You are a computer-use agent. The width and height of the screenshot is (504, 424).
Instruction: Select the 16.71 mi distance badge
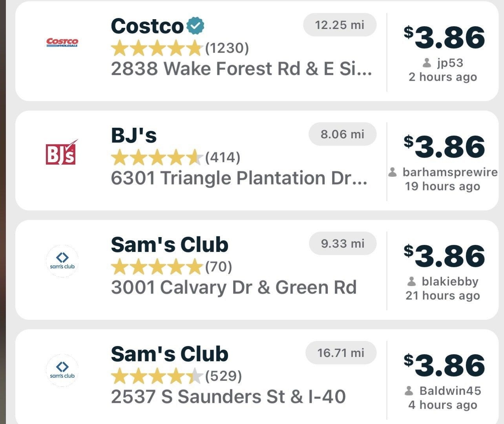point(341,353)
